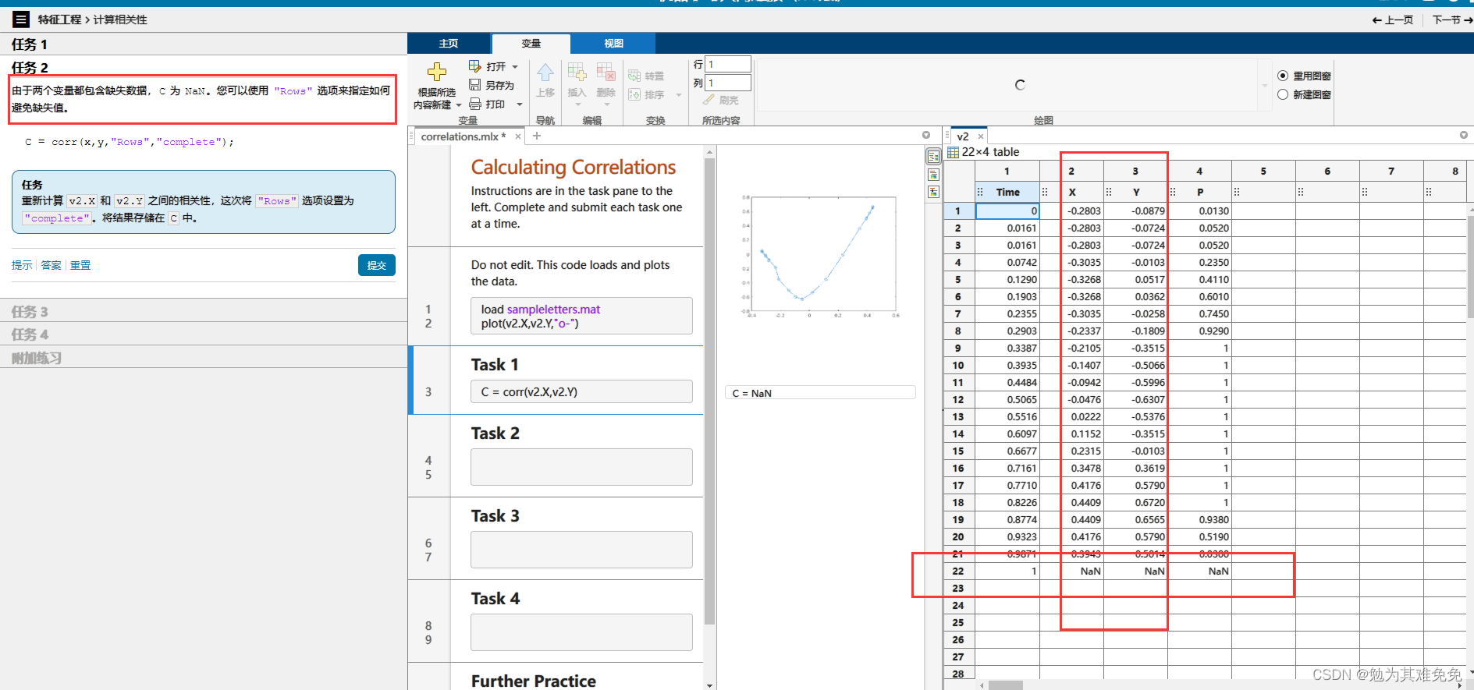Switch to the 变量 ribbon tab
The image size is (1474, 690).
click(531, 44)
